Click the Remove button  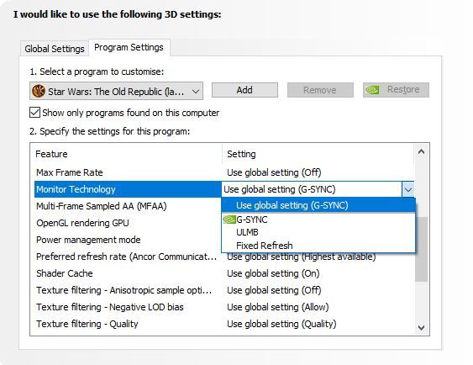[x=320, y=90]
